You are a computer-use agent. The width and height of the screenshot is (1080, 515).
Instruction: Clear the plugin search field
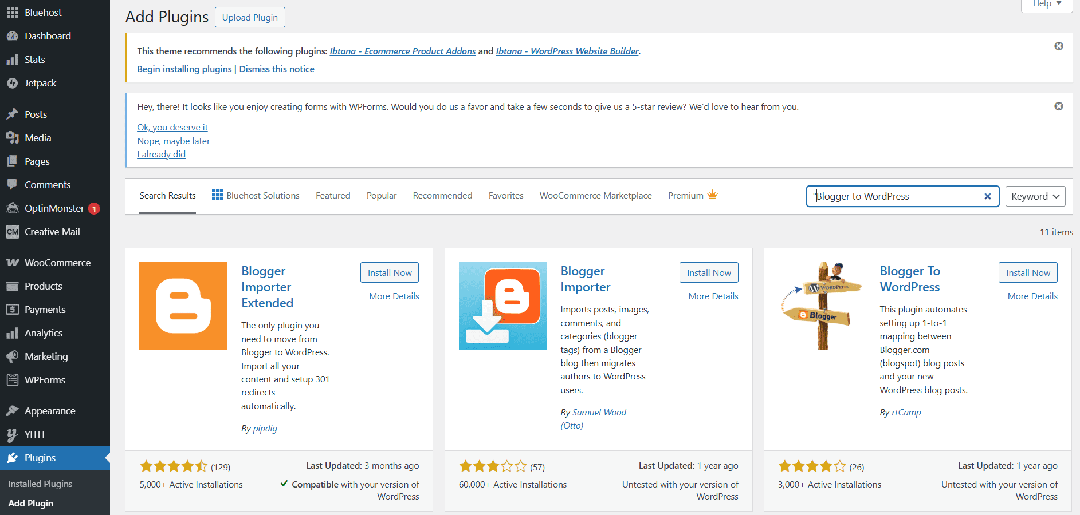pos(987,196)
